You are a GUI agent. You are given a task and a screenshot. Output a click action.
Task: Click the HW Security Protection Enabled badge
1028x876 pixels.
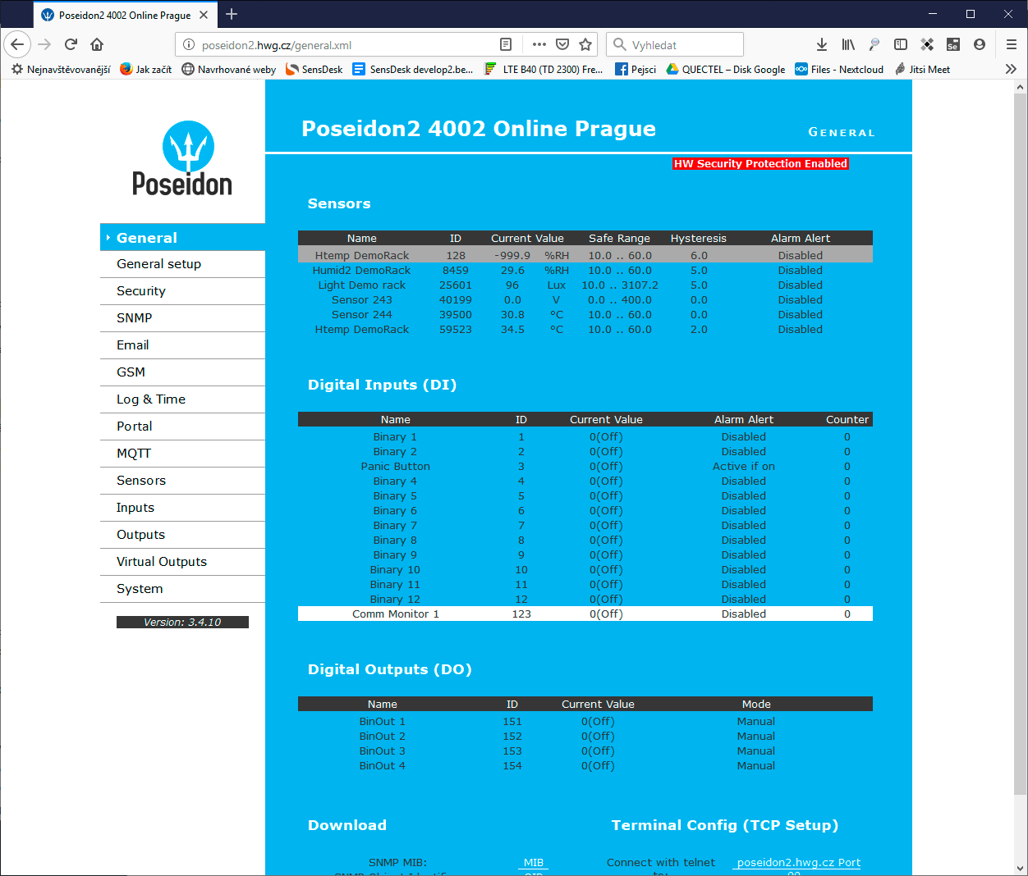pyautogui.click(x=760, y=164)
